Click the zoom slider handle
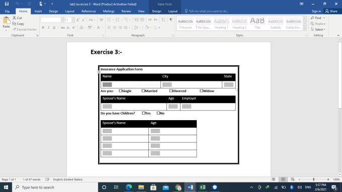The image size is (342, 192). [314, 179]
